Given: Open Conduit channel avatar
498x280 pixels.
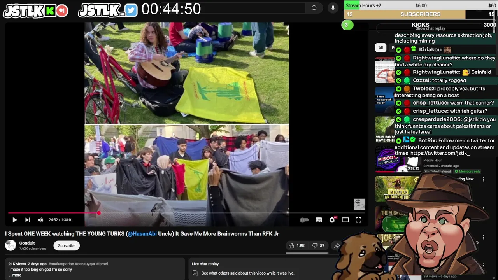Looking at the screenshot, I should click(x=11, y=245).
